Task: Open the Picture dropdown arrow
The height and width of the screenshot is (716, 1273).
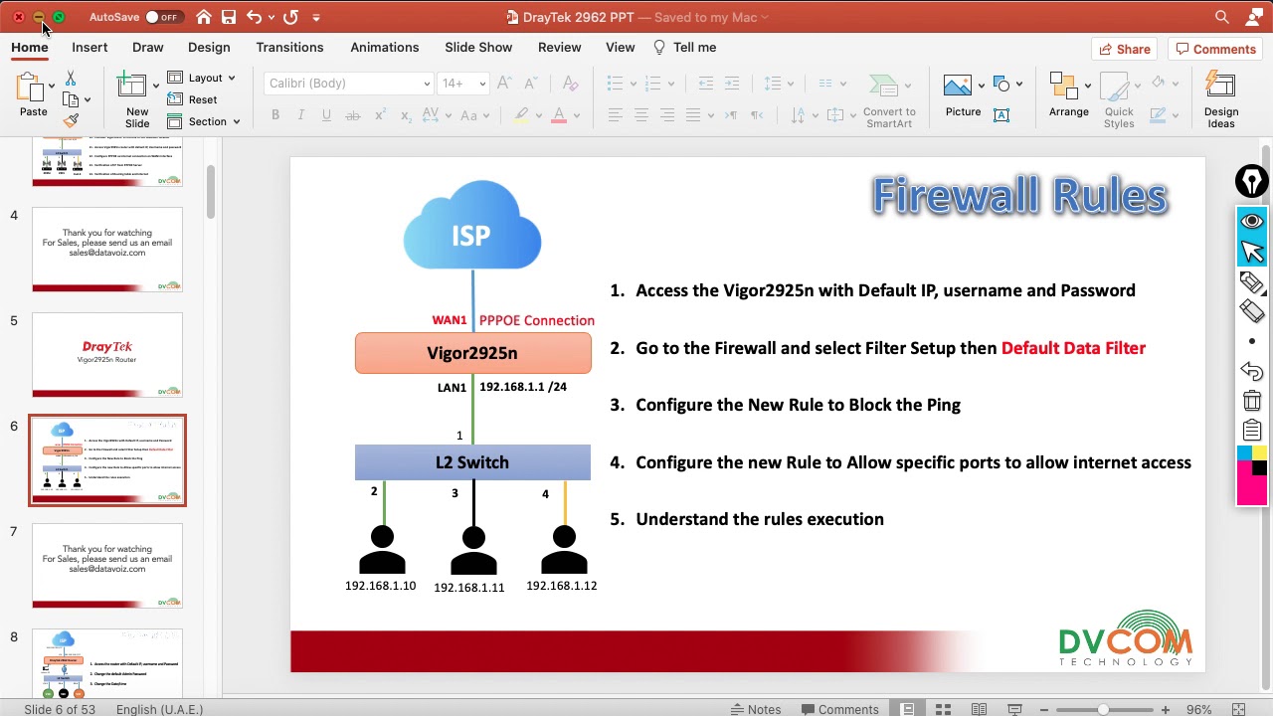Action: tap(982, 85)
